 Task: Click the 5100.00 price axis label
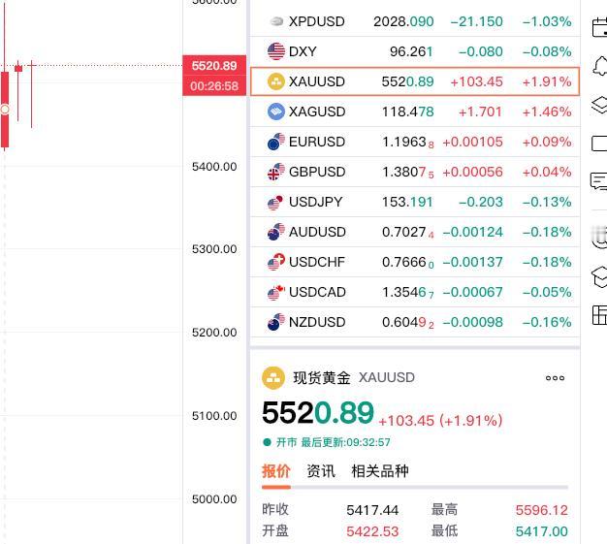pos(214,416)
